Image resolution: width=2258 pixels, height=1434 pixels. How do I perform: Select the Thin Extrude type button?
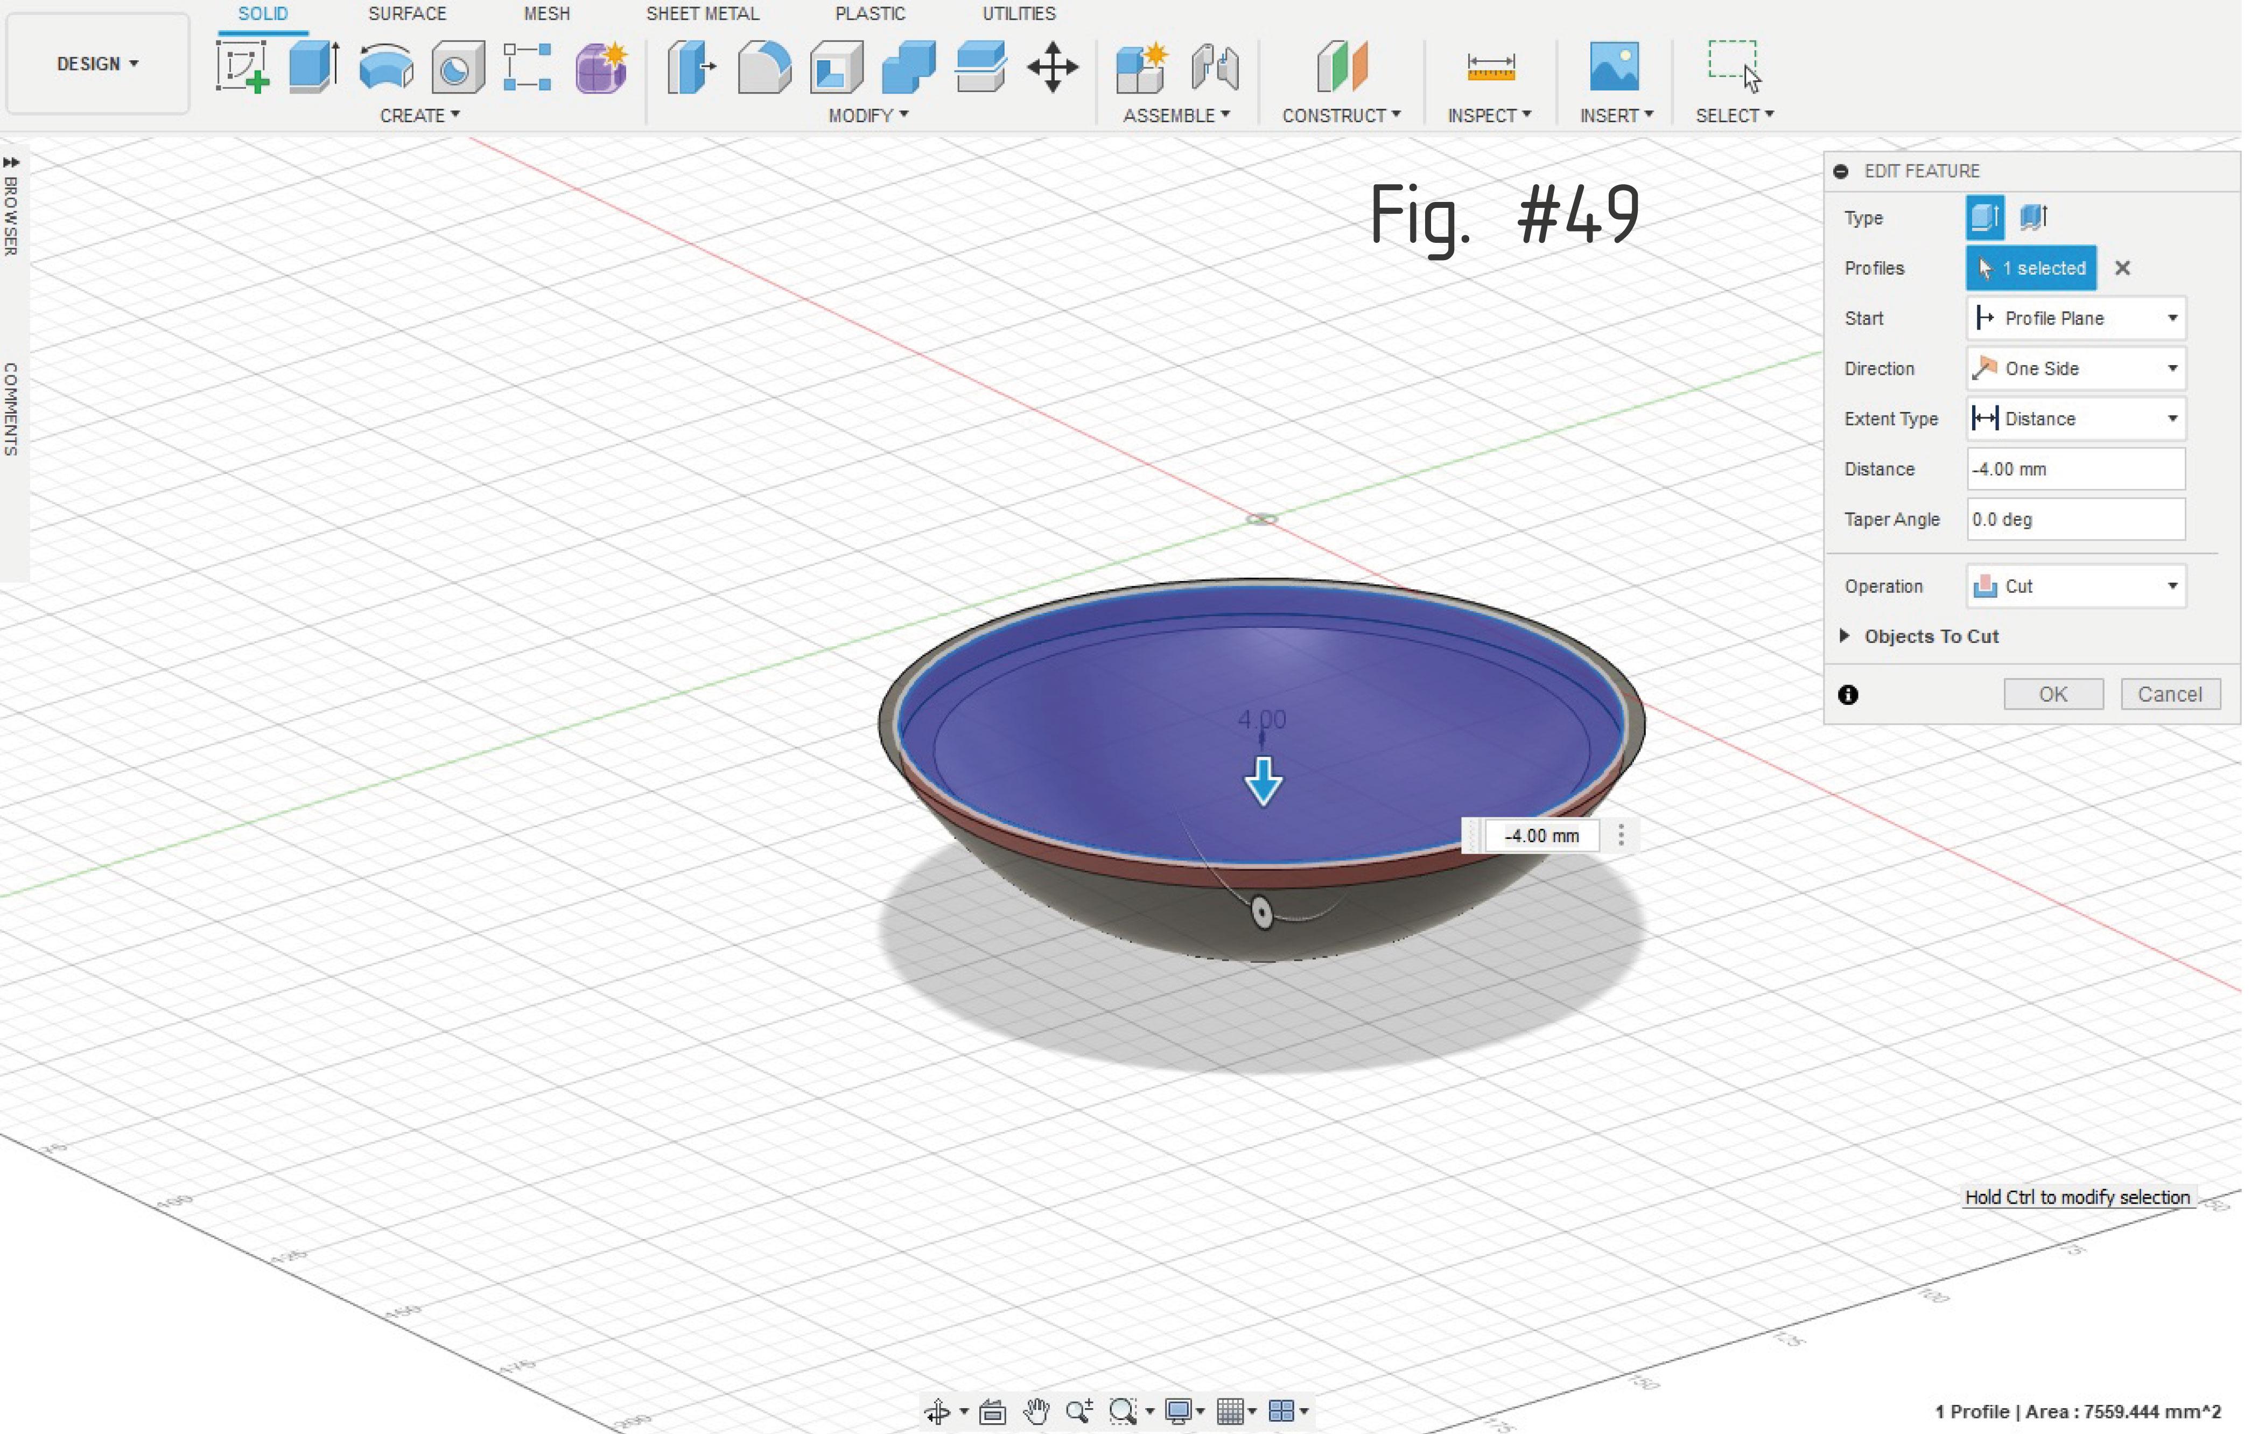pos(2032,218)
